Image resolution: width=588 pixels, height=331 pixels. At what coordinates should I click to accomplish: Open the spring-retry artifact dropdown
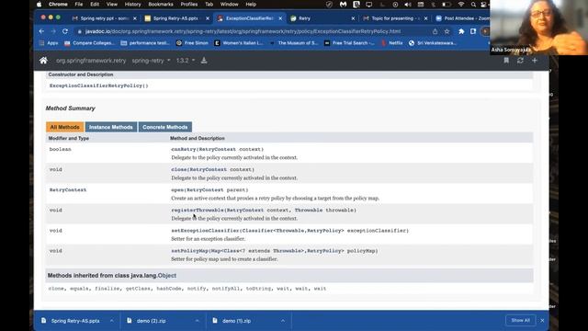[x=151, y=61]
